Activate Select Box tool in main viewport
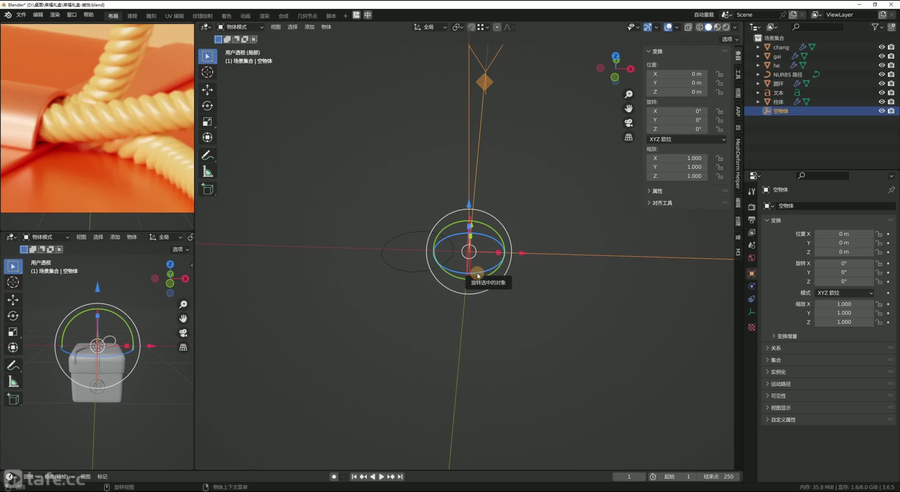The width and height of the screenshot is (900, 492). pyautogui.click(x=207, y=56)
